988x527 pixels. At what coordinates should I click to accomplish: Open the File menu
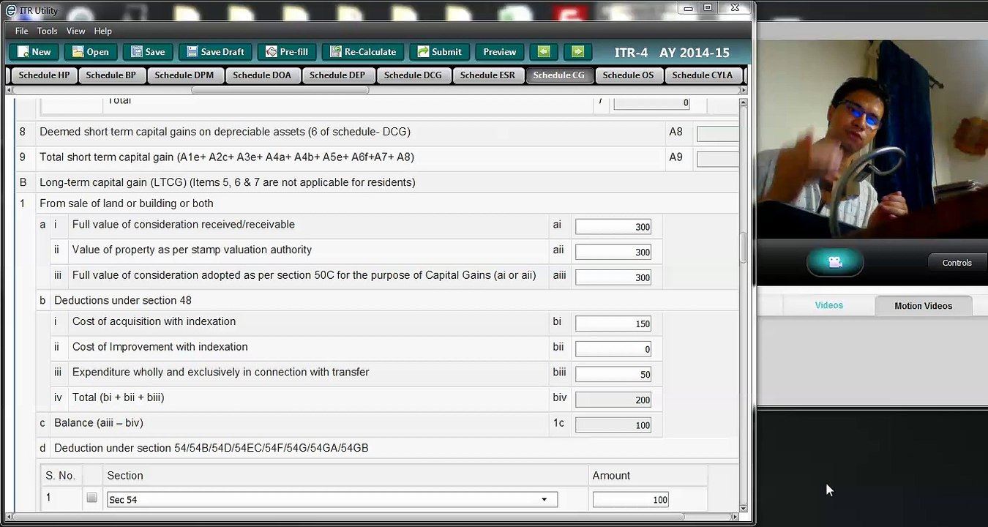click(22, 31)
